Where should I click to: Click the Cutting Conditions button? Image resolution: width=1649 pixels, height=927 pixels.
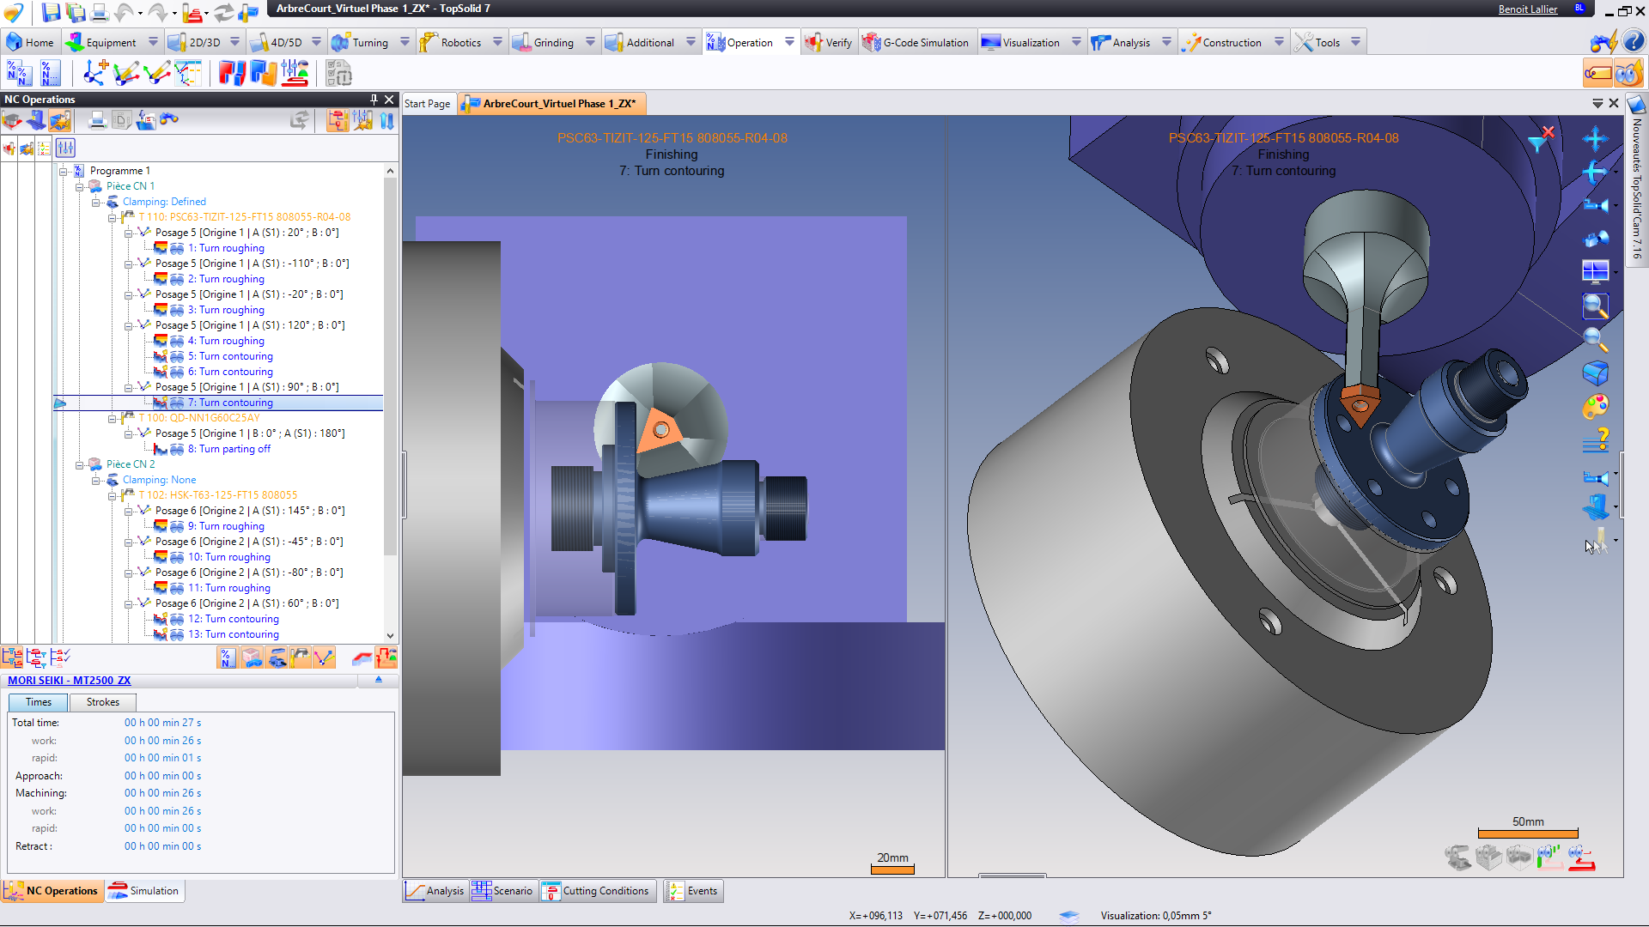[598, 891]
